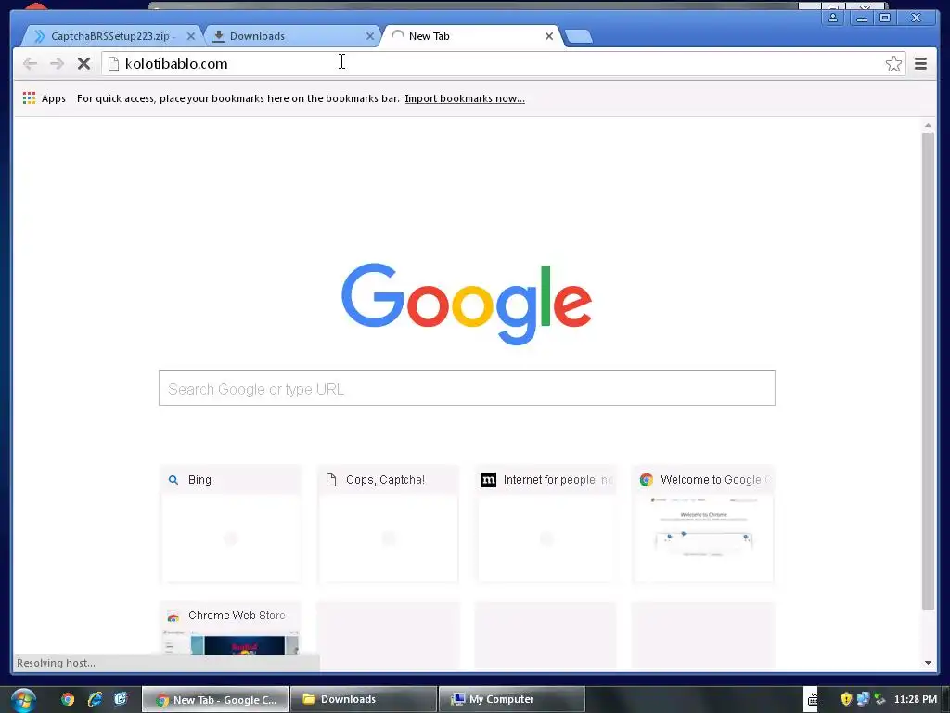Open the Chrome hamburger menu
This screenshot has width=950, height=713.
pos(920,64)
